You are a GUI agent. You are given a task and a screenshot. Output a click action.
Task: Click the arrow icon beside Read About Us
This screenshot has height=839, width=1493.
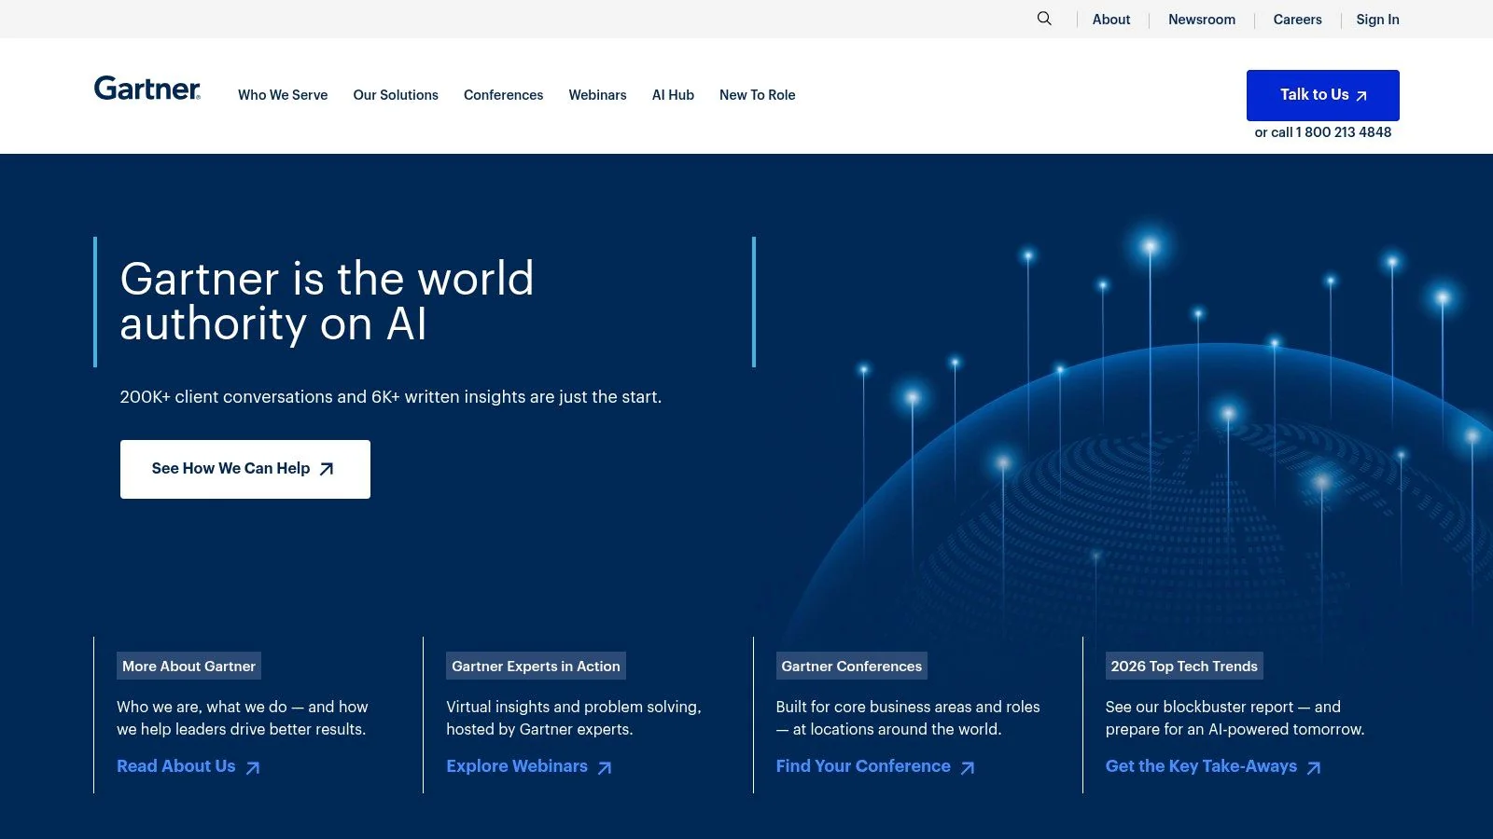tap(252, 767)
